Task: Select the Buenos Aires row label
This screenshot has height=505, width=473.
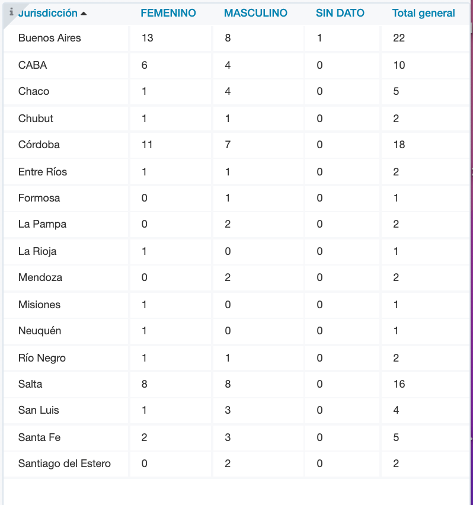Action: coord(49,38)
